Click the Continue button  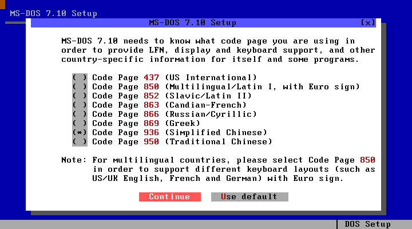170,197
